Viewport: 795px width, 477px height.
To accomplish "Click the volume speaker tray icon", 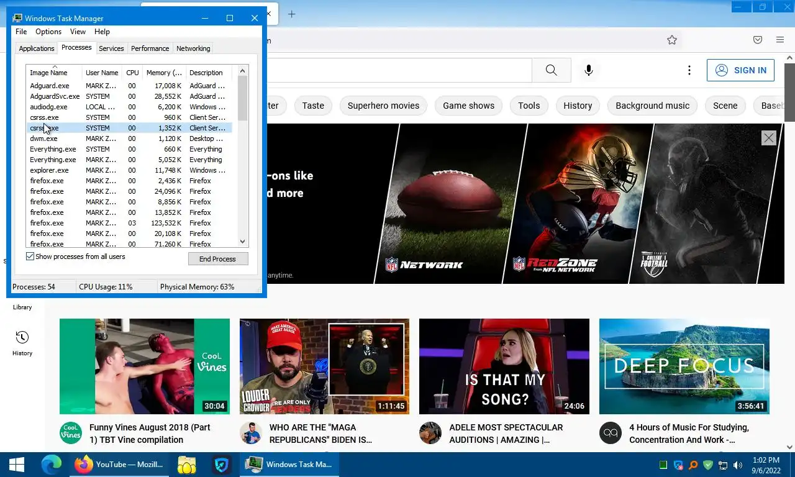I will coord(738,465).
